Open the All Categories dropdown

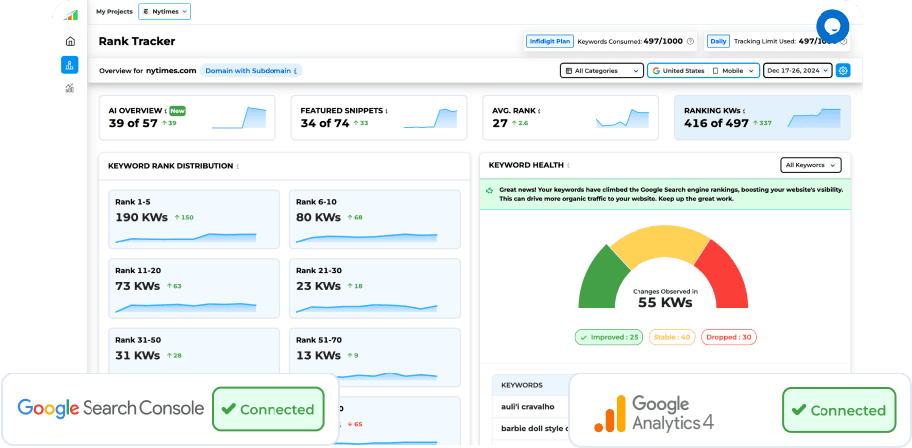602,71
